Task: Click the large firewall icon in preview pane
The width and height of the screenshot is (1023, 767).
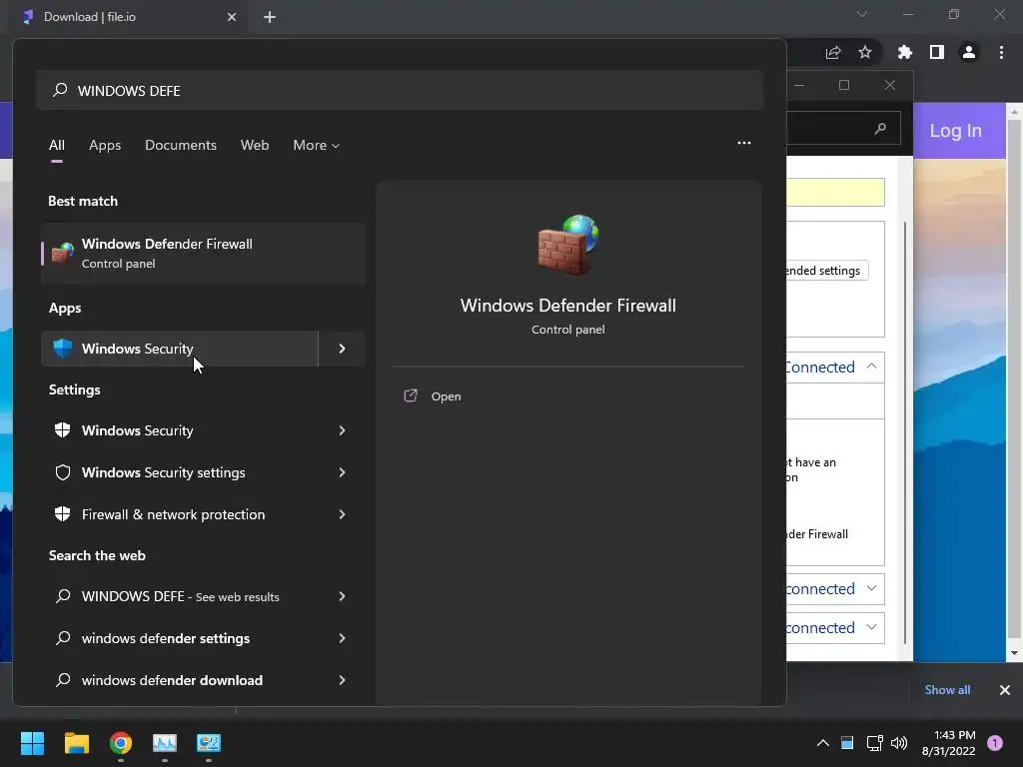Action: pyautogui.click(x=567, y=245)
